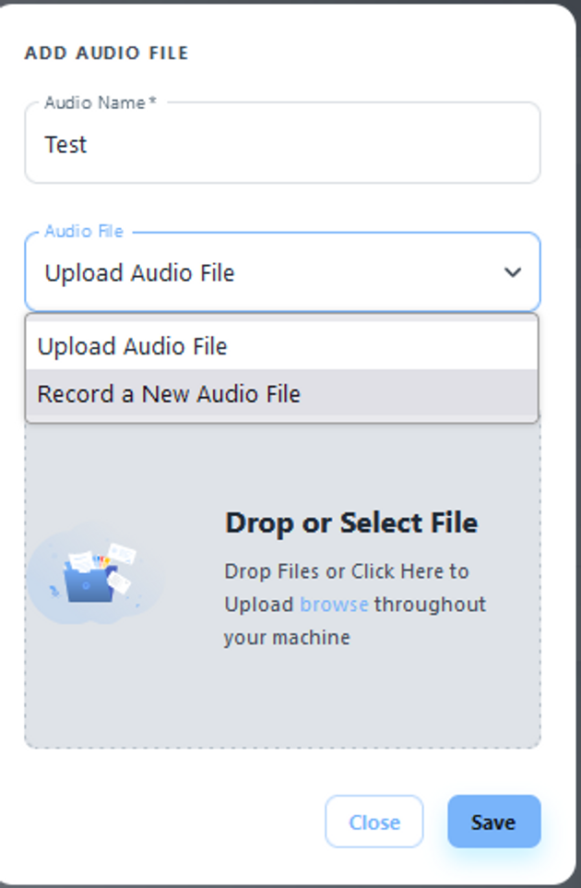The width and height of the screenshot is (581, 888).
Task: Select the 'Upload Audio File' list option
Action: click(x=132, y=346)
